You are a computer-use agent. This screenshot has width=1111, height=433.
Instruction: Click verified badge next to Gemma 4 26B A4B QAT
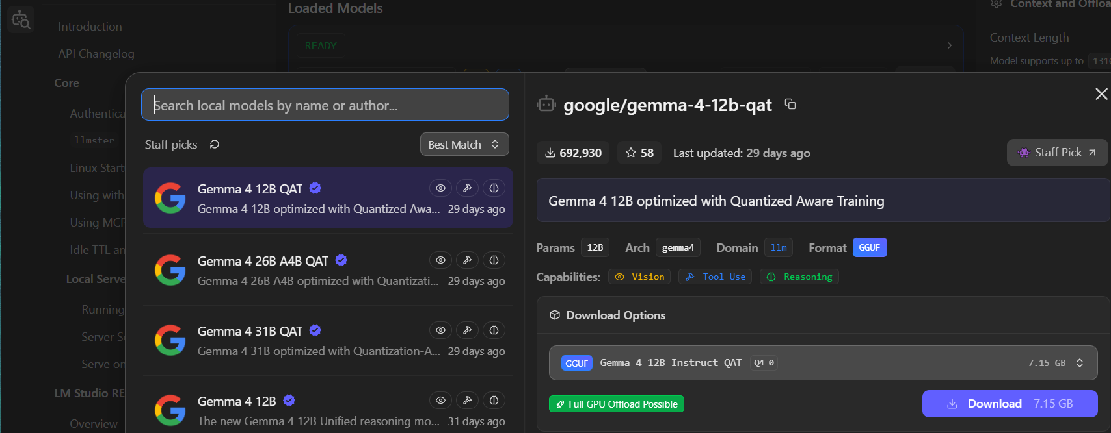tap(341, 260)
